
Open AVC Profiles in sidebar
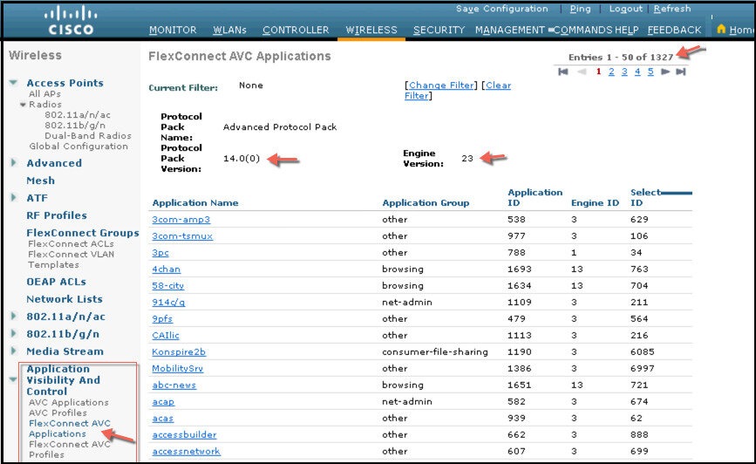click(x=58, y=413)
